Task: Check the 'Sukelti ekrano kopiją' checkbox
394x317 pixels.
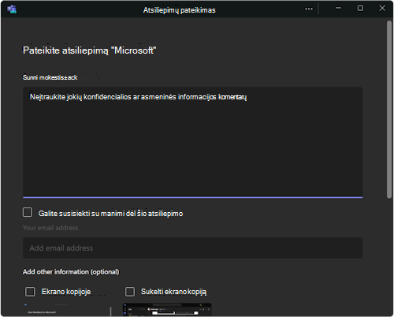Action: coord(130,292)
